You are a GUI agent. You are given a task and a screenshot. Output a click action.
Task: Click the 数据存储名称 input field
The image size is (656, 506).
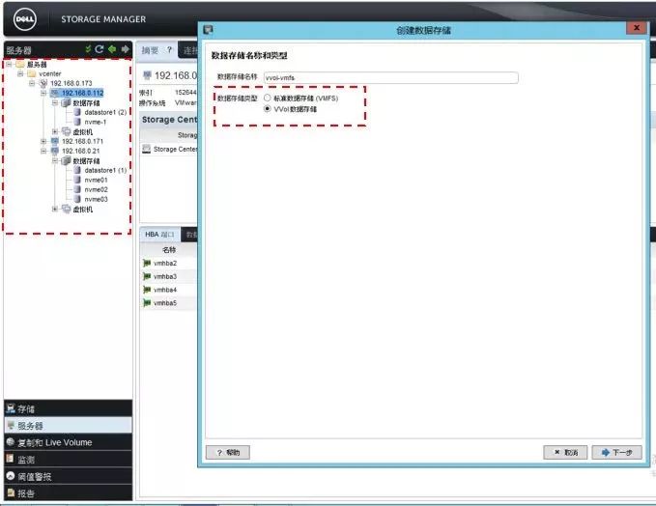pyautogui.click(x=390, y=78)
